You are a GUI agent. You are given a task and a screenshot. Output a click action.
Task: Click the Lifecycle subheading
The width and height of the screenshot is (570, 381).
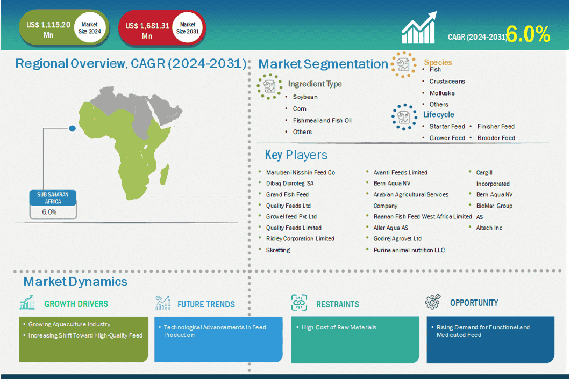click(x=439, y=114)
